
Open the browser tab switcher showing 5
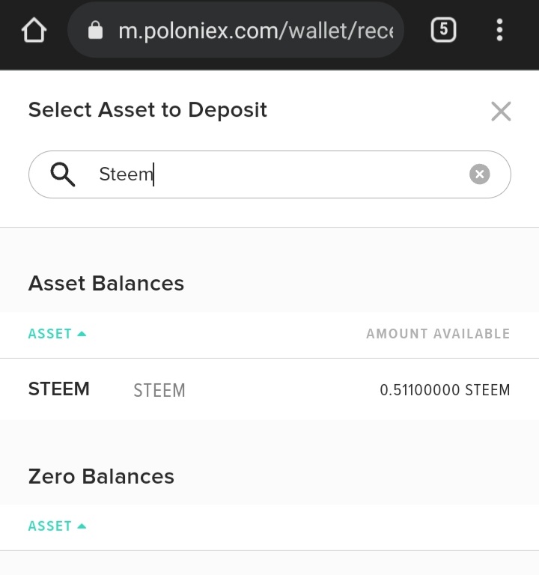coord(443,30)
